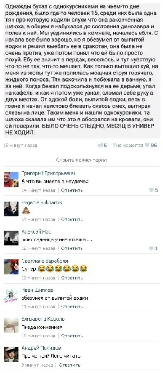
Task: Reply to Evgenia Sukharnik's comment
Action: coord(72,219)
